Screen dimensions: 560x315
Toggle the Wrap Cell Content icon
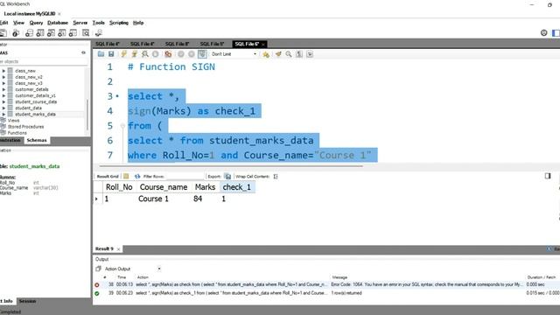(276, 177)
